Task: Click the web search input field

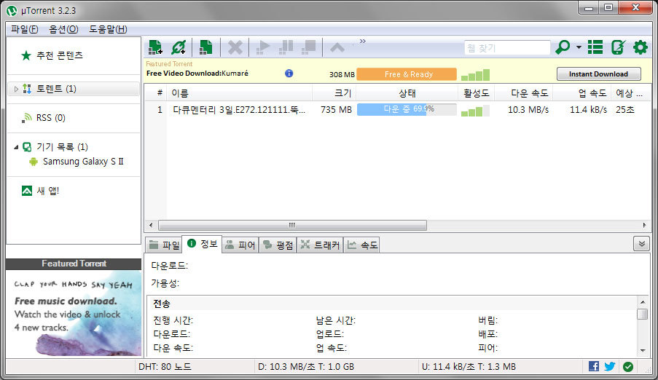Action: 507,48
